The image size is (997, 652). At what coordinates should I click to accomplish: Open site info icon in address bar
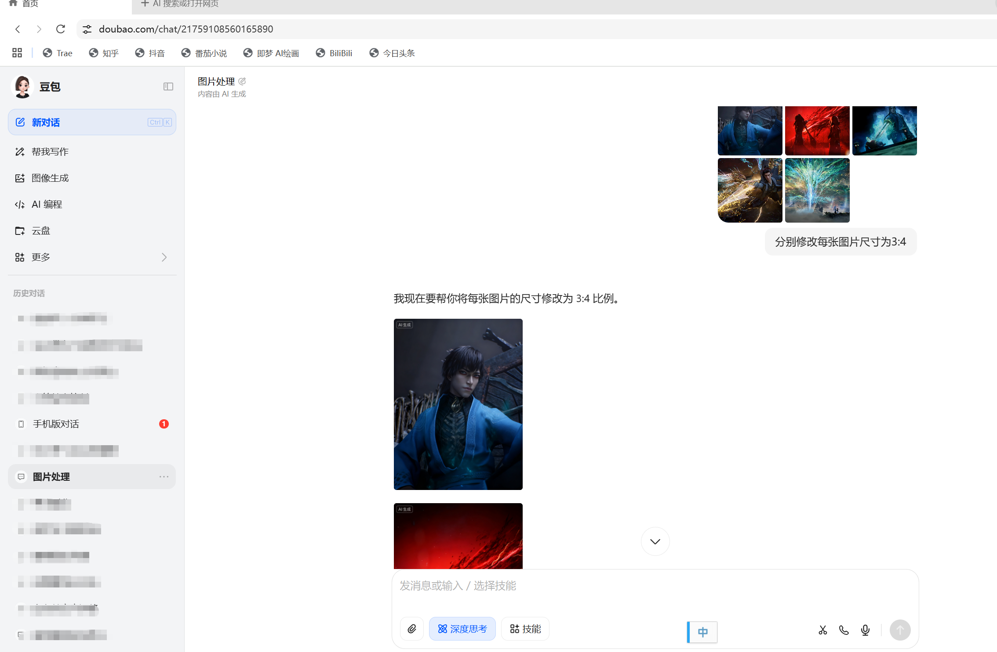[87, 29]
